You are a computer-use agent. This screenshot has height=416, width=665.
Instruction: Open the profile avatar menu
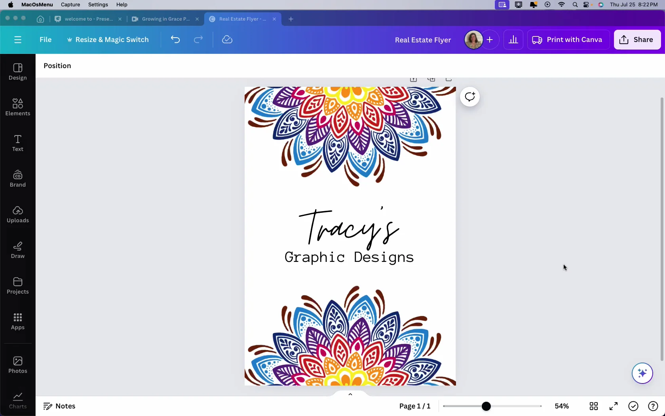coord(473,40)
